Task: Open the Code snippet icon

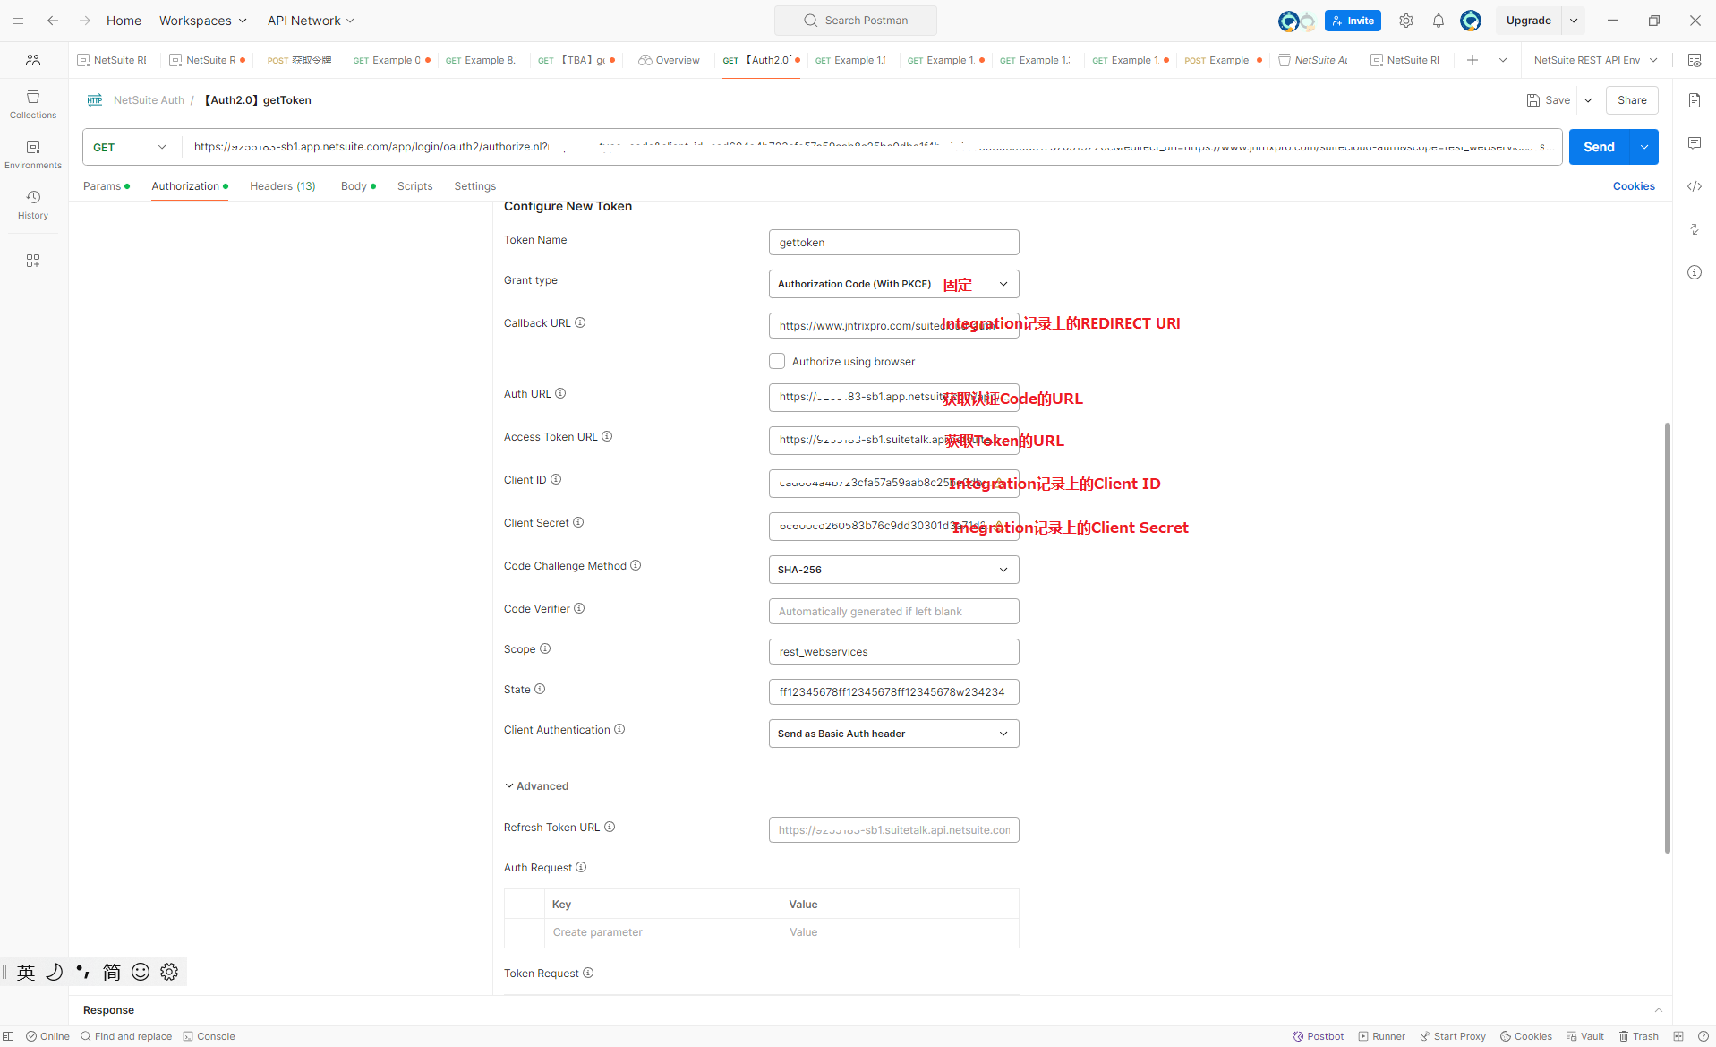Action: [1695, 186]
